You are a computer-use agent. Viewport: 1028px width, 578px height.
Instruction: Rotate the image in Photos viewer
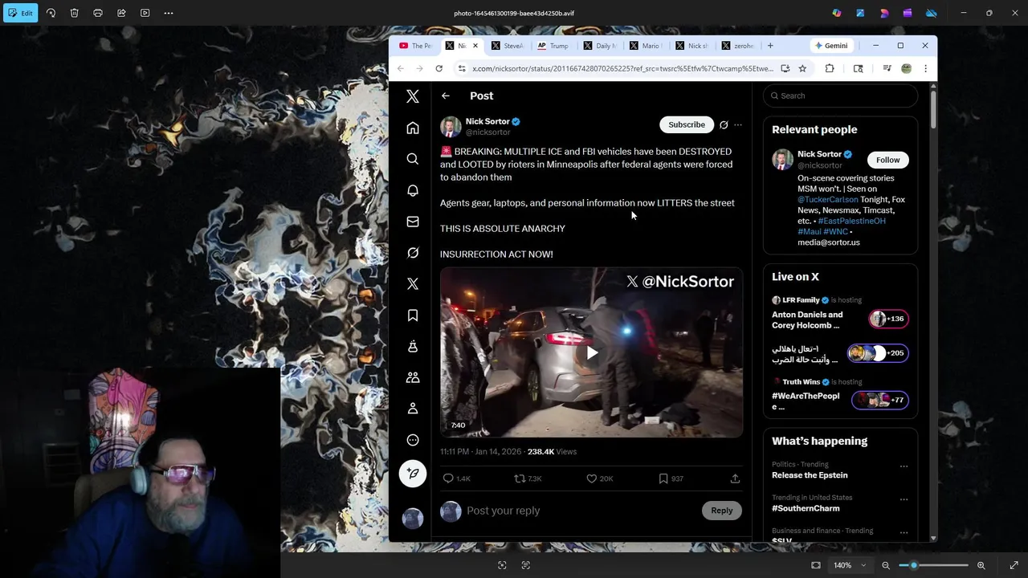coord(51,13)
